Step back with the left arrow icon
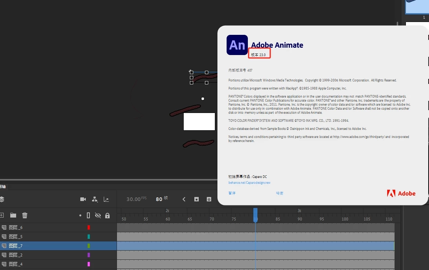429x270 pixels. [184, 199]
